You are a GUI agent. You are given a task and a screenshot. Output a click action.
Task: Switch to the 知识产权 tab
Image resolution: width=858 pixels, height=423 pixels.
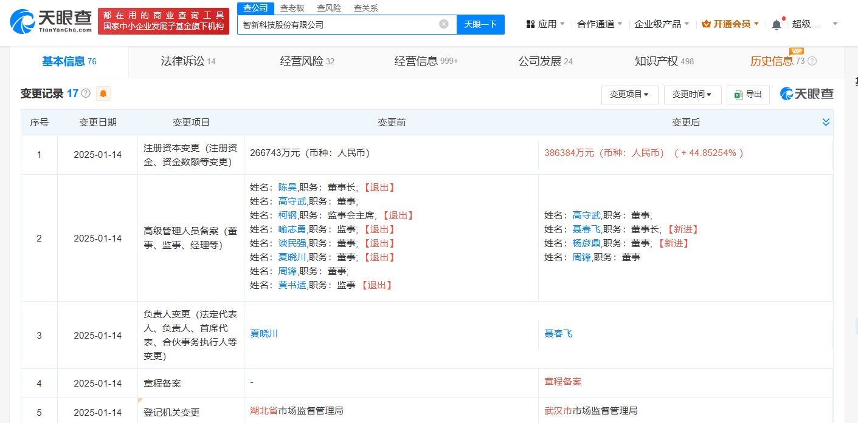[x=664, y=61]
